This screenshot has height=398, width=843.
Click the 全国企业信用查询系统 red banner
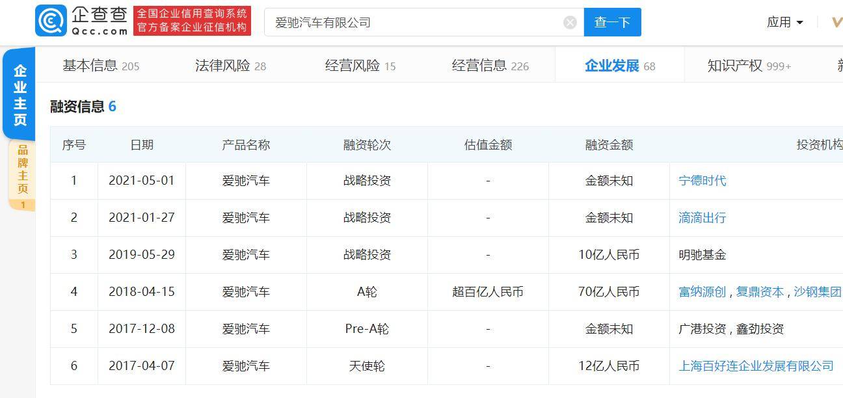pos(192,21)
